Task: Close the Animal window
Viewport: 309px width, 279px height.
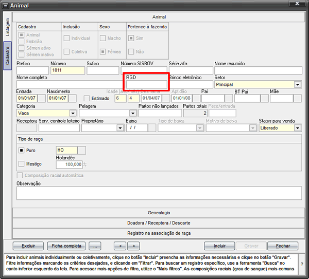Action: point(297,4)
